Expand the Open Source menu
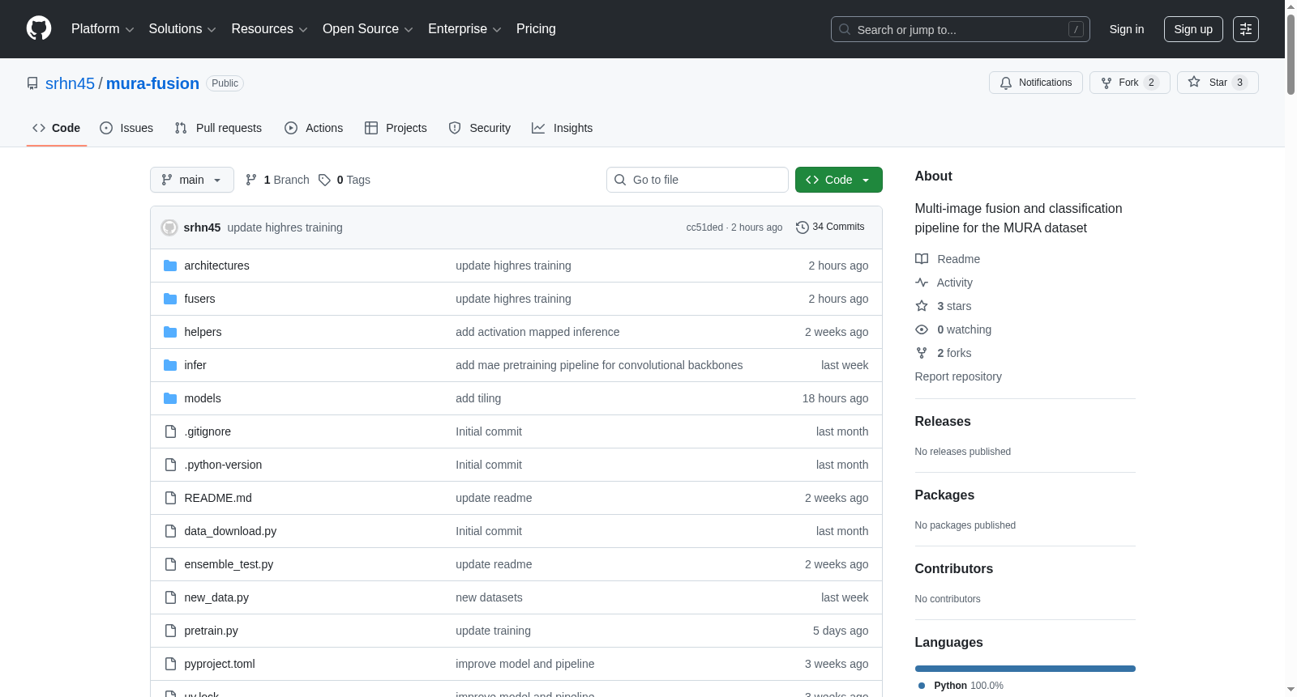Screen dimensions: 1297x697 click(x=368, y=29)
